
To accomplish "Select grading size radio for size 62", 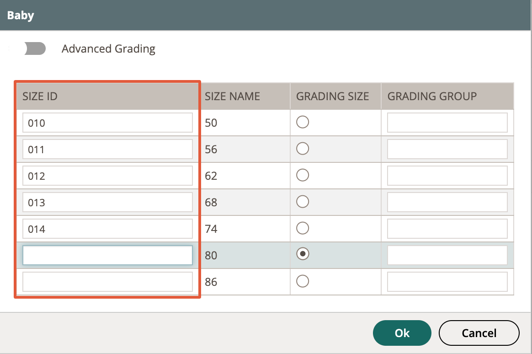I will (x=302, y=175).
